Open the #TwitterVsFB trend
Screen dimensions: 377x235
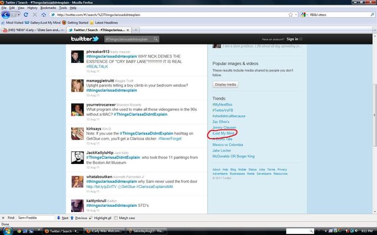[x=223, y=110]
